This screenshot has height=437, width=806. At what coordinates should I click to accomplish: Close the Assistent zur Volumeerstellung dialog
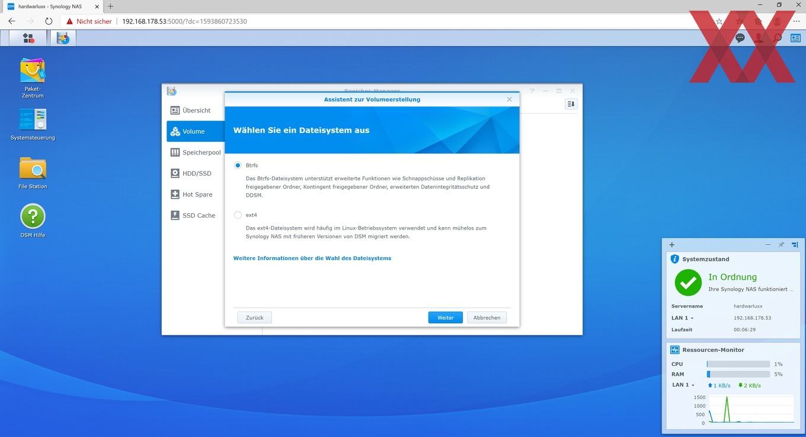(509, 99)
